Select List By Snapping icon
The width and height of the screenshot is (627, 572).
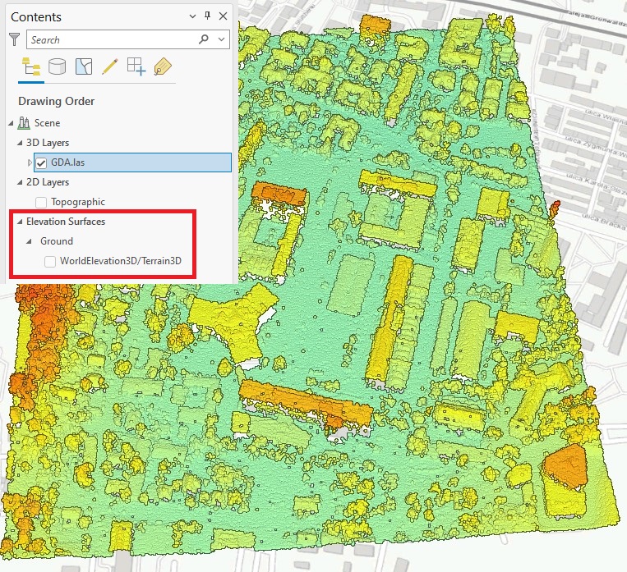[136, 67]
